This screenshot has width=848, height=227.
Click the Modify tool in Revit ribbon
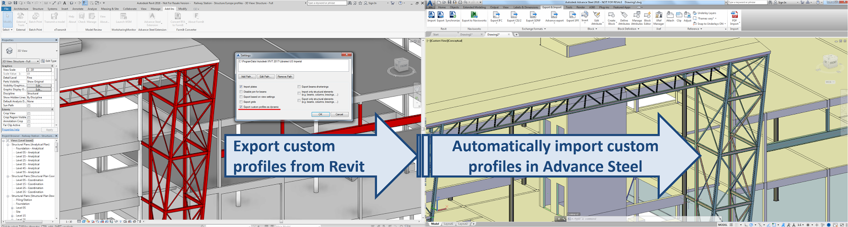7,19
